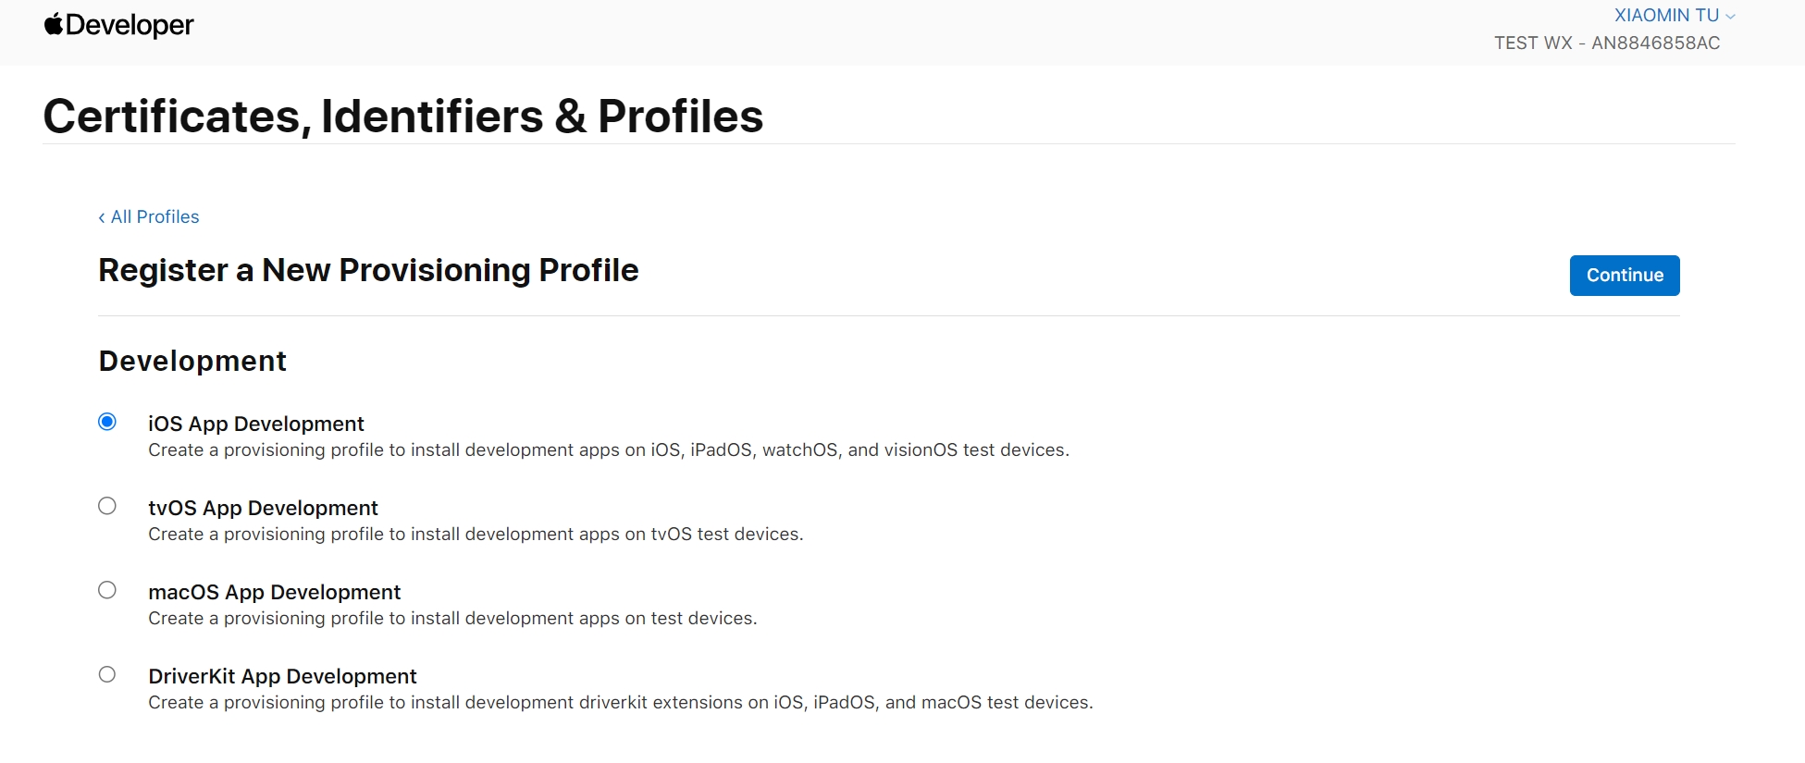Select the iOS App Development radio button
This screenshot has height=763, width=1805.
(107, 422)
